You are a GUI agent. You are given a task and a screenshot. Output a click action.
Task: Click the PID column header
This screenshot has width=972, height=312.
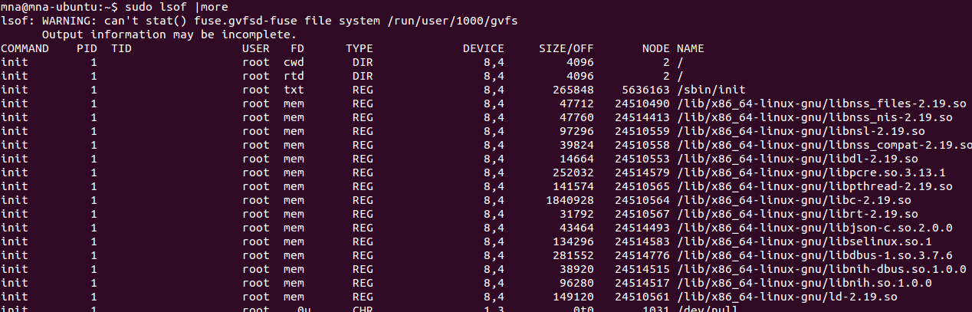coord(87,48)
